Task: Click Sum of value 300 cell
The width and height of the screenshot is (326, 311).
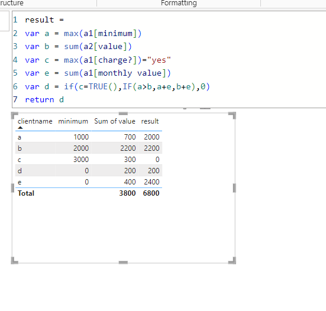Action: pyautogui.click(x=130, y=160)
